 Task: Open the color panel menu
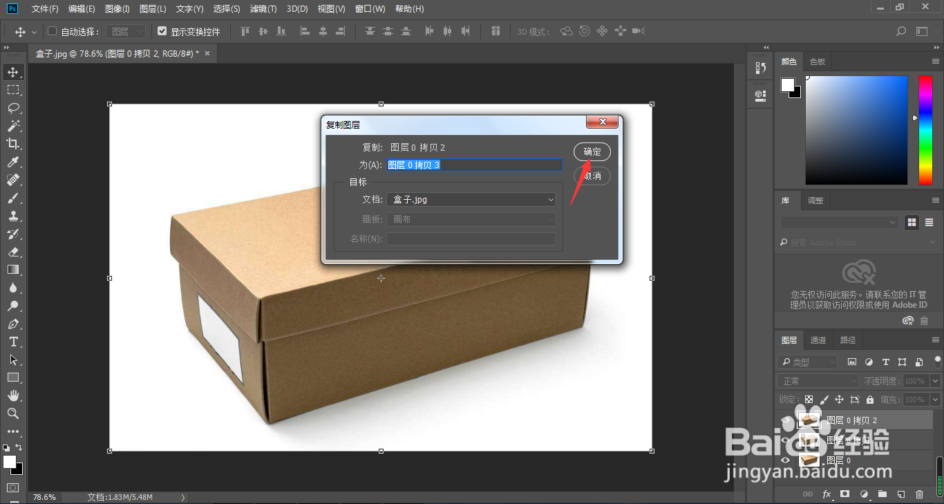click(935, 62)
